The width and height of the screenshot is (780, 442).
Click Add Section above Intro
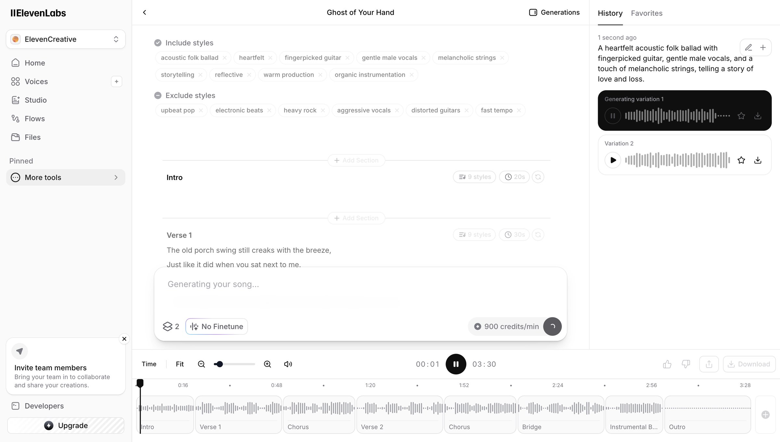click(356, 160)
